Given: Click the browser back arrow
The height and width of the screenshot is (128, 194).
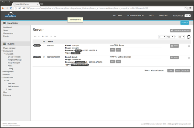Looking at the screenshot, I should point(3,8).
